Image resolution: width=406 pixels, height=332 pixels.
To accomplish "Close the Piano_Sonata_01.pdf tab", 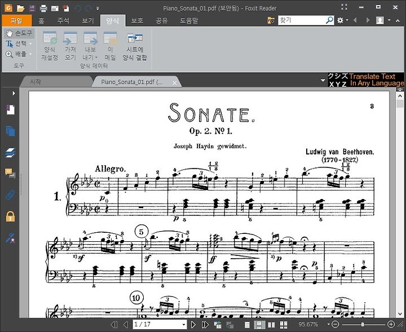I will point(174,82).
